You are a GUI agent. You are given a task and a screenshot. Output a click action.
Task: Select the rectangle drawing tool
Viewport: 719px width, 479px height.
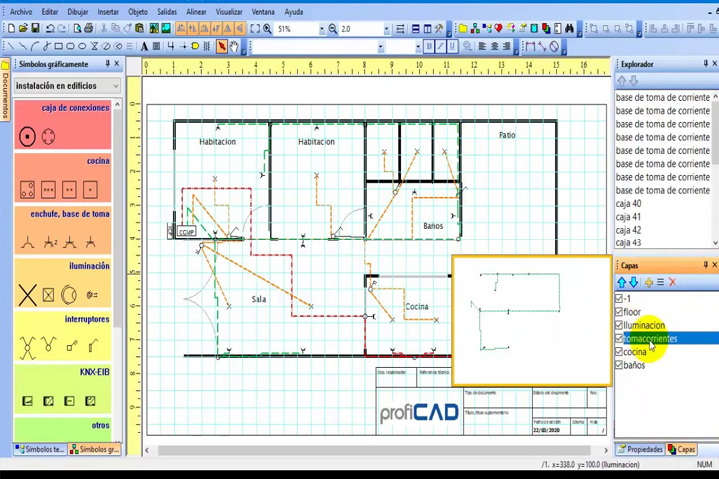pos(58,46)
